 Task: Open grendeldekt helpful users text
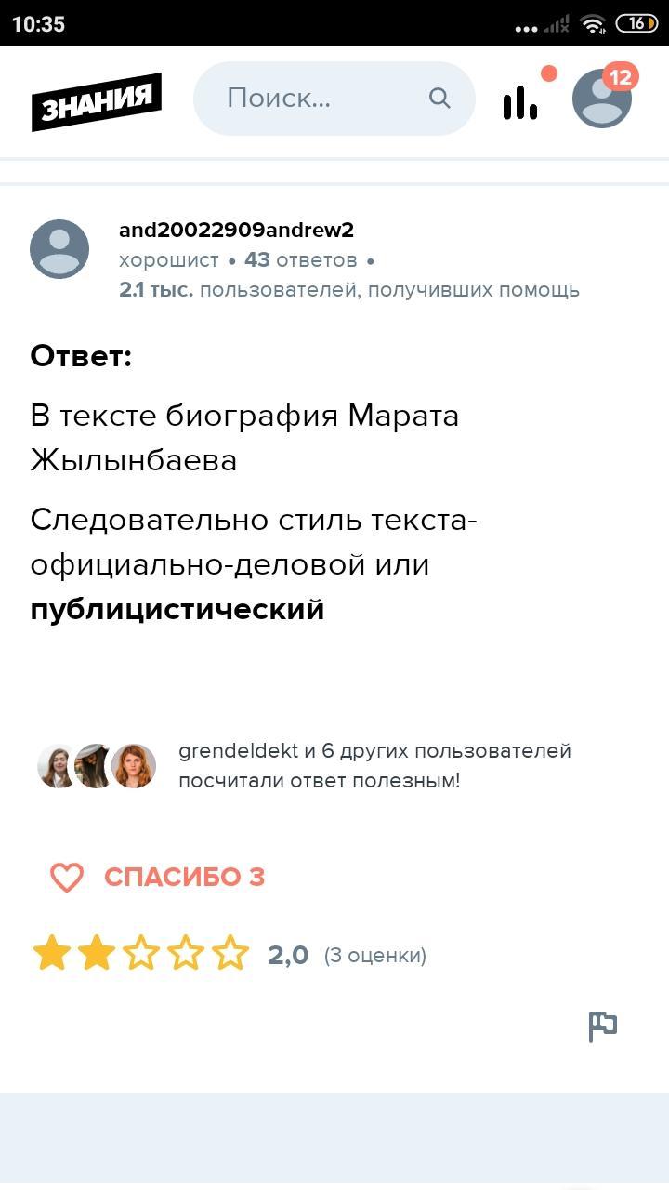tap(374, 765)
